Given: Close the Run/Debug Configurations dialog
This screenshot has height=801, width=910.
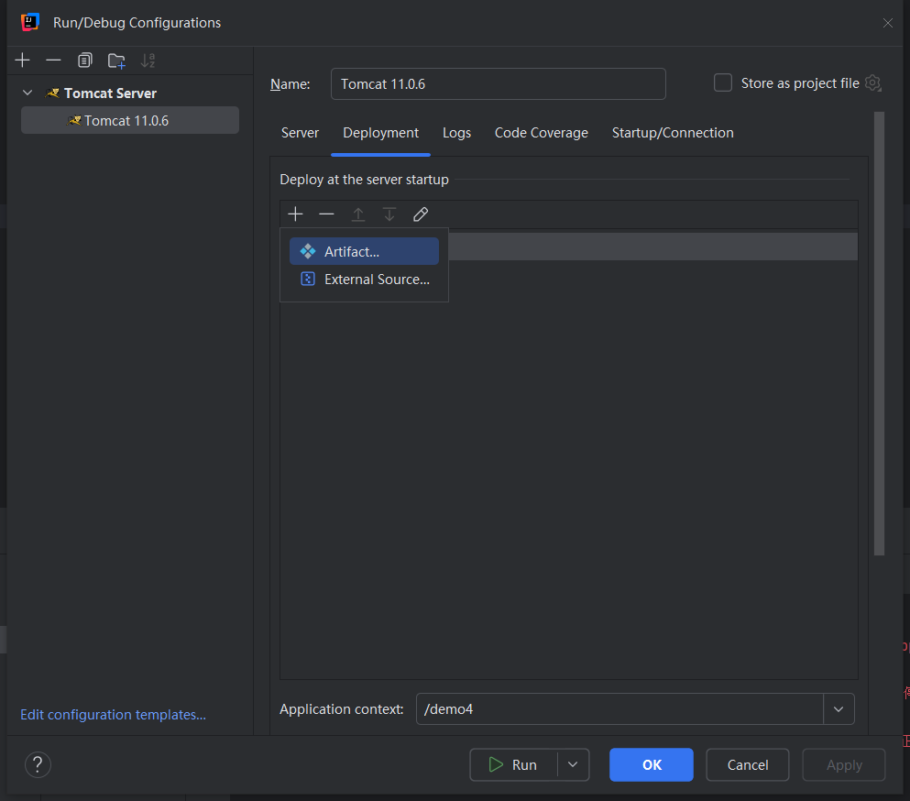Looking at the screenshot, I should [x=887, y=23].
